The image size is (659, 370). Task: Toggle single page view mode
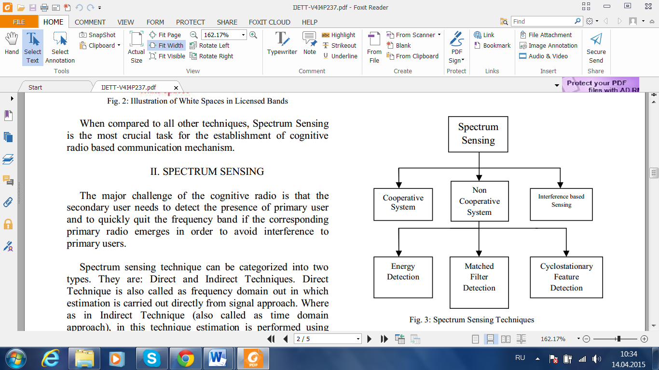click(475, 339)
